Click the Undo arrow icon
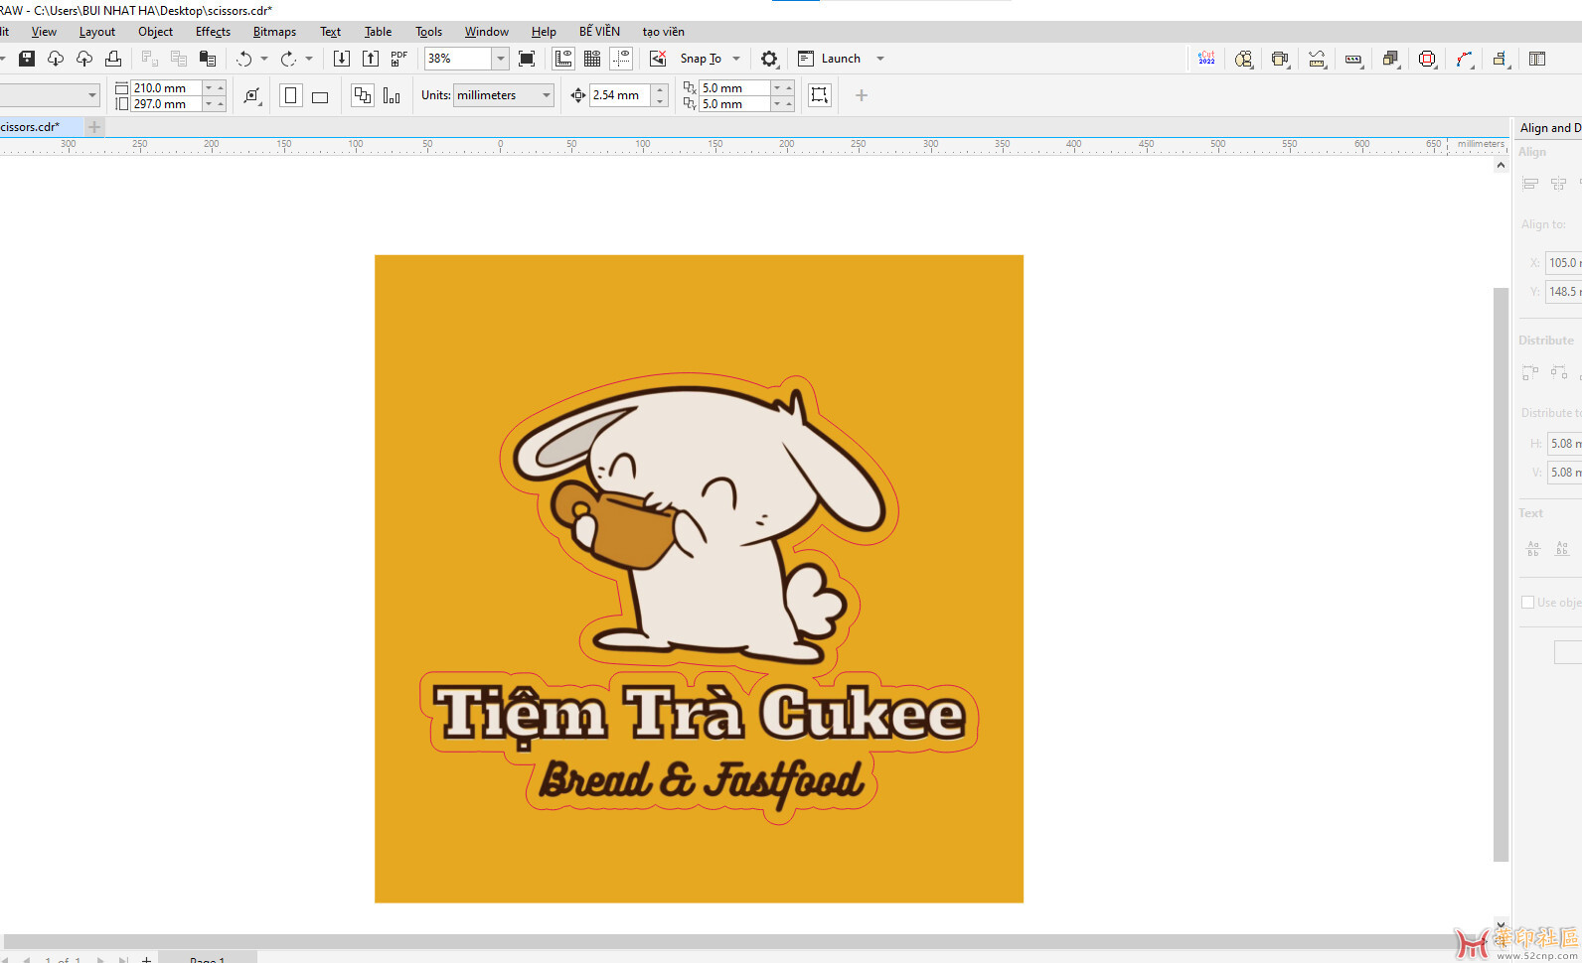The width and height of the screenshot is (1582, 963). coord(244,59)
